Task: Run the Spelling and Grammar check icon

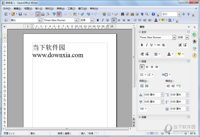Action: (x=54, y=14)
